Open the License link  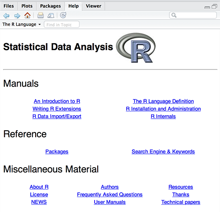(x=39, y=194)
